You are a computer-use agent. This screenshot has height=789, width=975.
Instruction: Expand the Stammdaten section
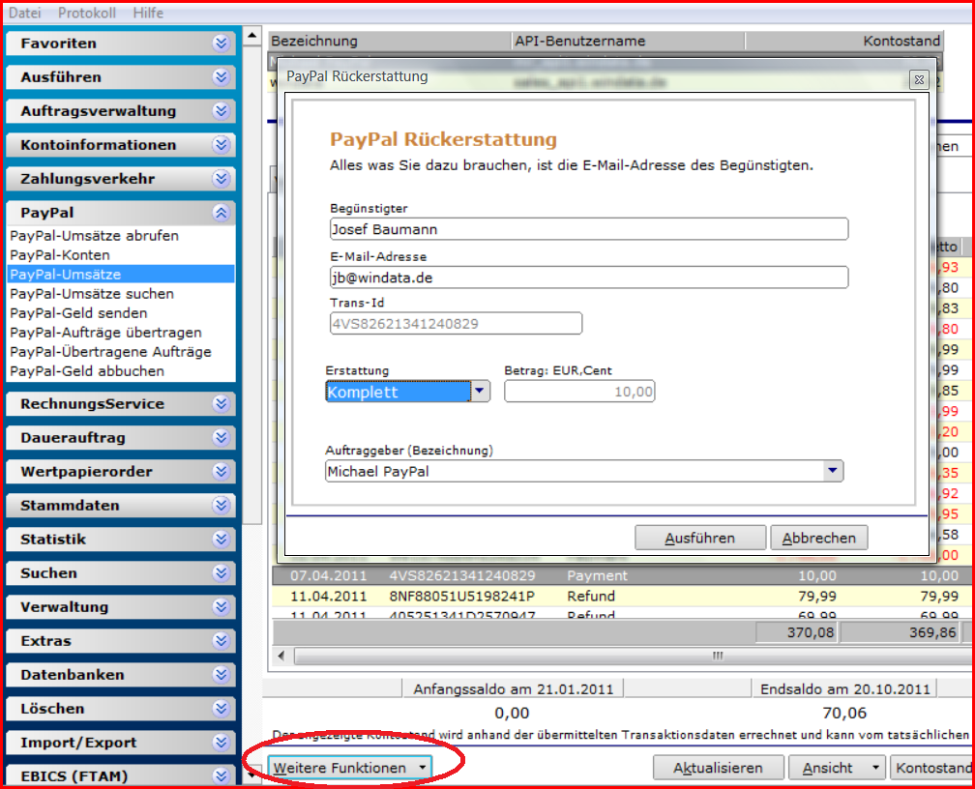click(221, 506)
